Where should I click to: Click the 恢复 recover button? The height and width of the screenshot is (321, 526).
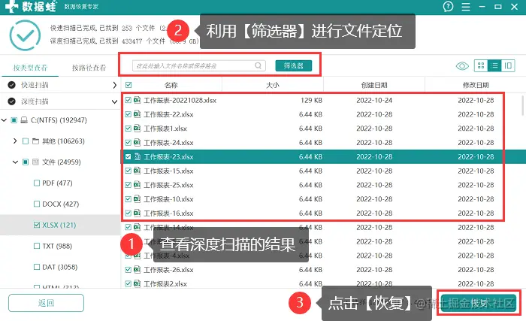pyautogui.click(x=479, y=303)
